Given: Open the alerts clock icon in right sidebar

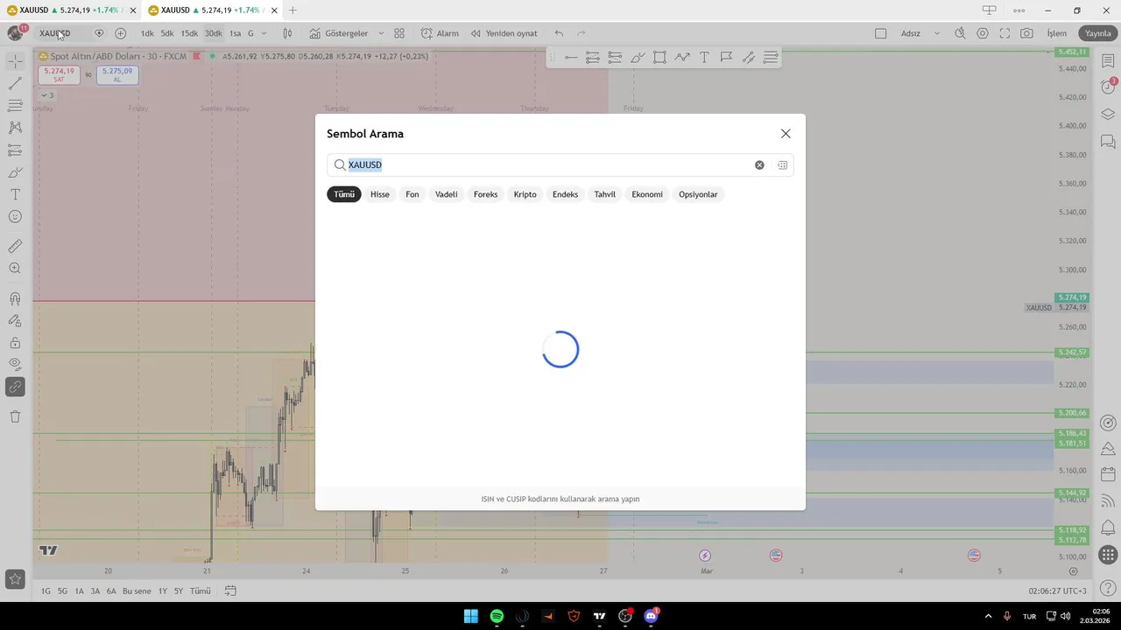Looking at the screenshot, I should (x=1108, y=87).
